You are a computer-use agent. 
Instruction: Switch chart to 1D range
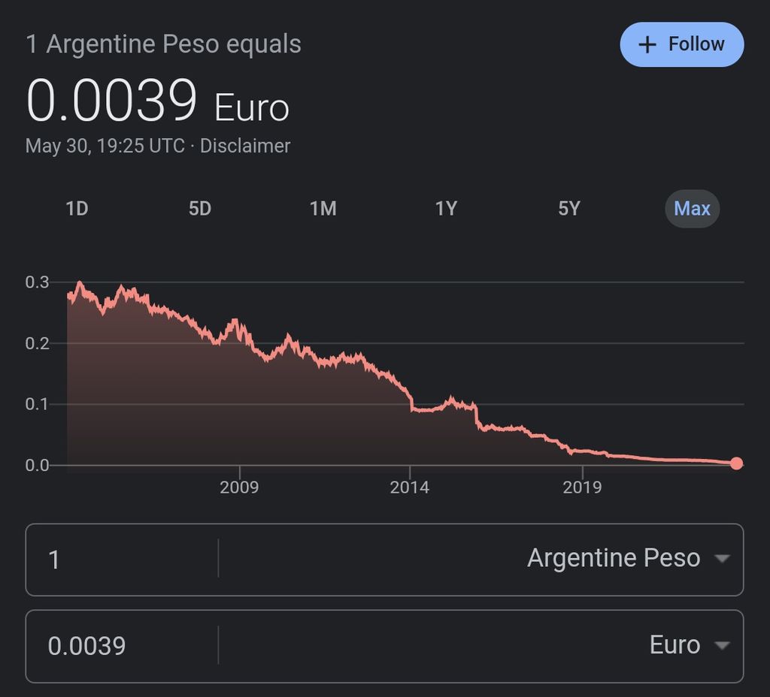77,208
